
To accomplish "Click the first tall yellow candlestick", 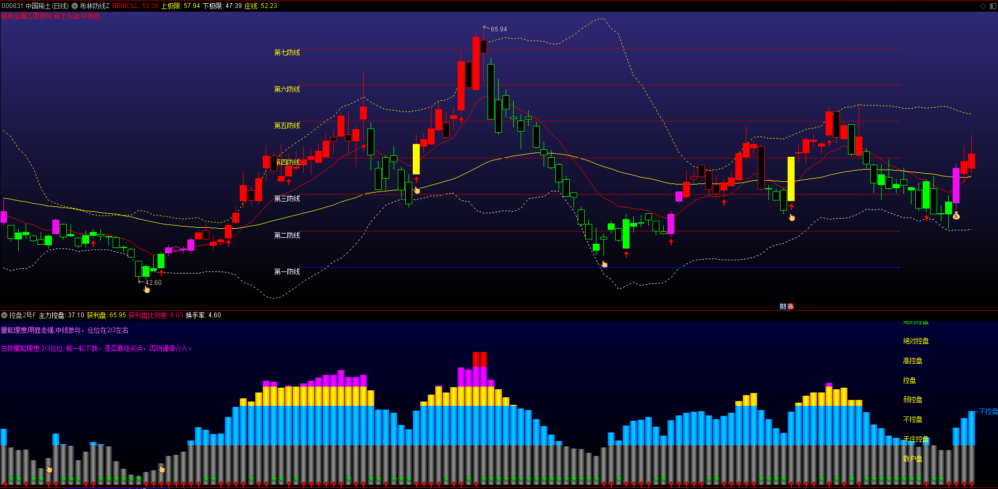I will pyautogui.click(x=416, y=159).
